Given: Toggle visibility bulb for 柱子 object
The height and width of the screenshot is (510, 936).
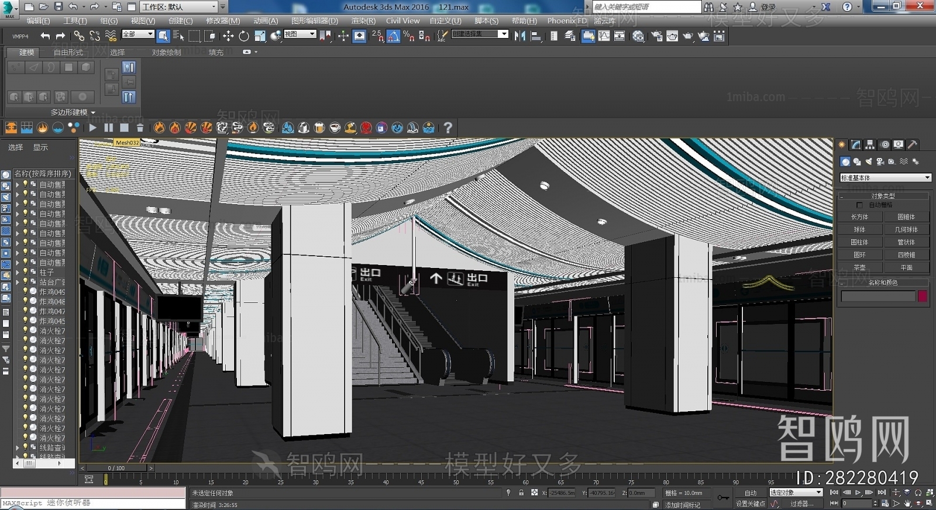Looking at the screenshot, I should coord(25,272).
